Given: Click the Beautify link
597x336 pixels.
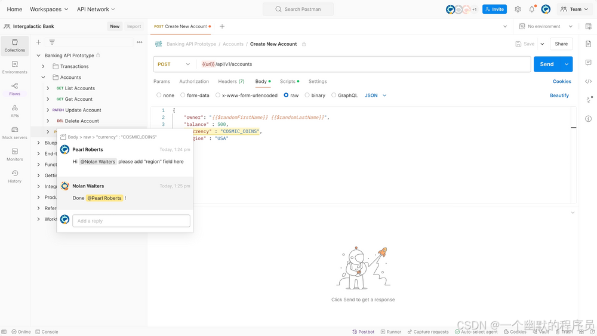Looking at the screenshot, I should [x=559, y=95].
